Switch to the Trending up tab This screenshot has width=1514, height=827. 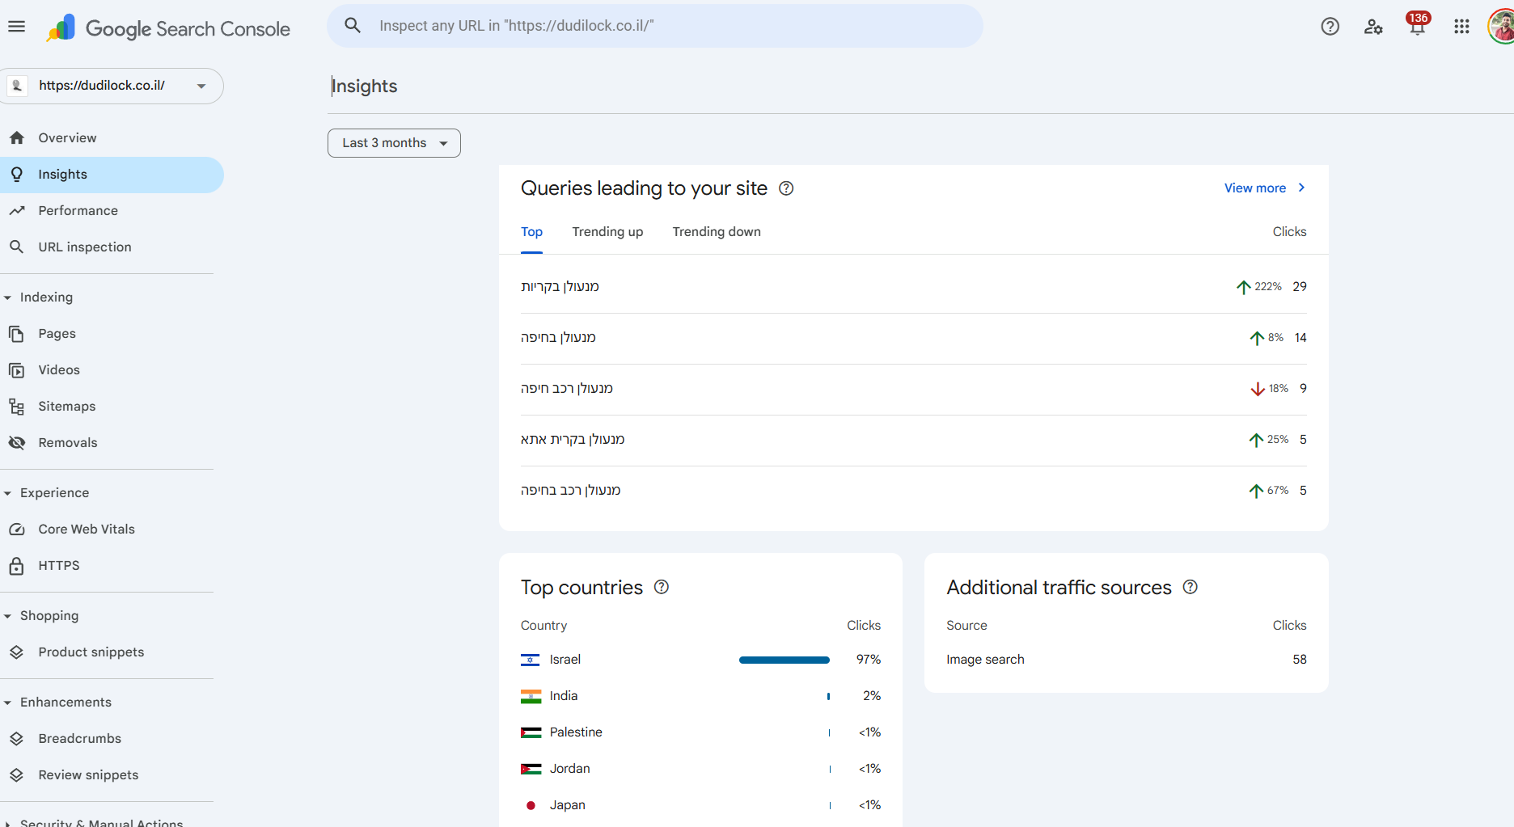607,232
